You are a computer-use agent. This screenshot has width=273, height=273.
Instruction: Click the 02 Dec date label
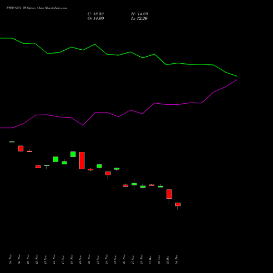[159, 259]
